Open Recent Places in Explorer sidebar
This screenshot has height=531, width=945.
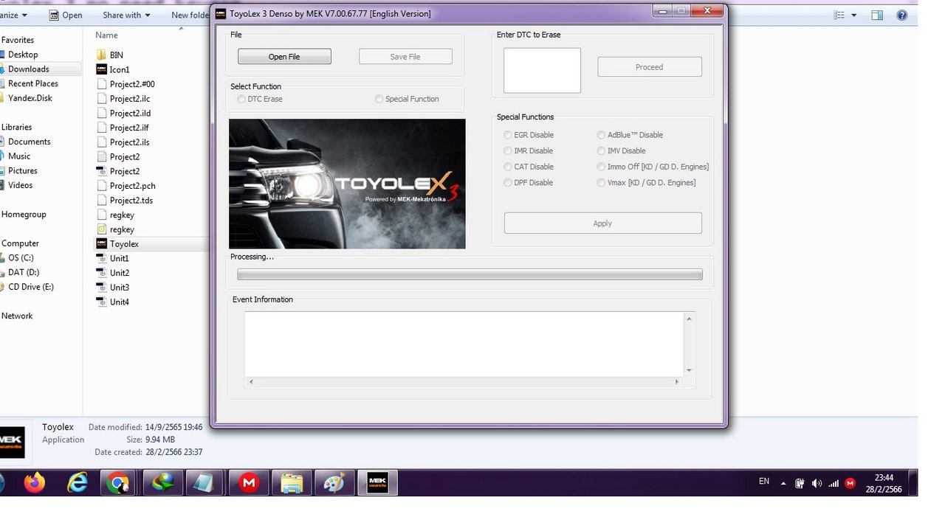[33, 84]
